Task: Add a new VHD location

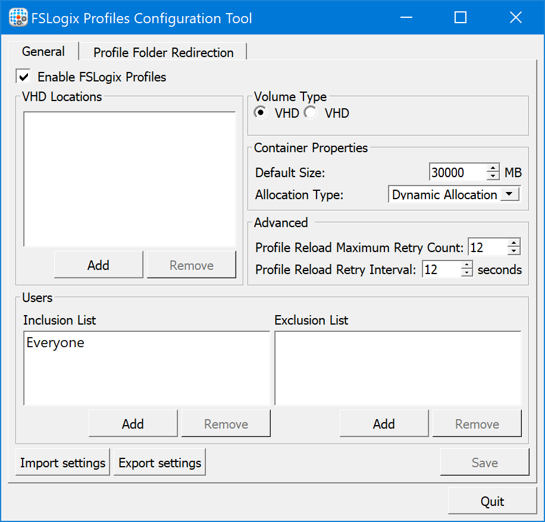Action: [x=98, y=265]
